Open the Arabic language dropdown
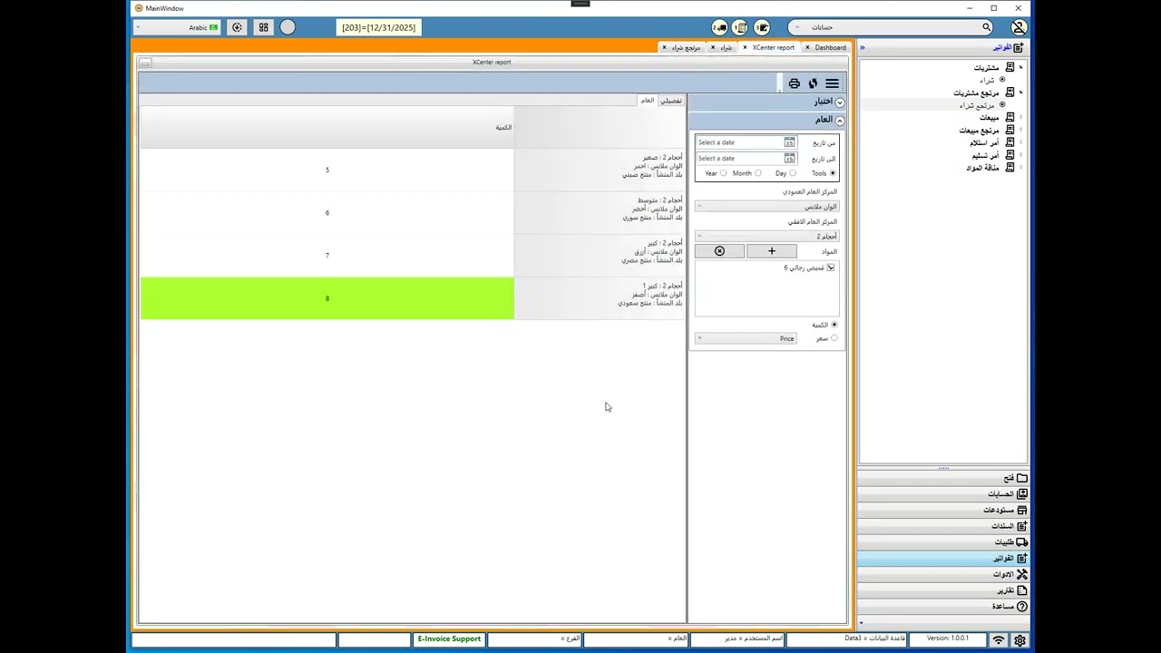This screenshot has height=653, width=1161. [177, 27]
